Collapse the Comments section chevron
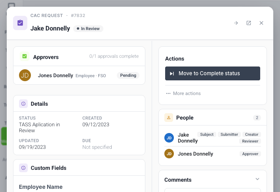 [257, 179]
